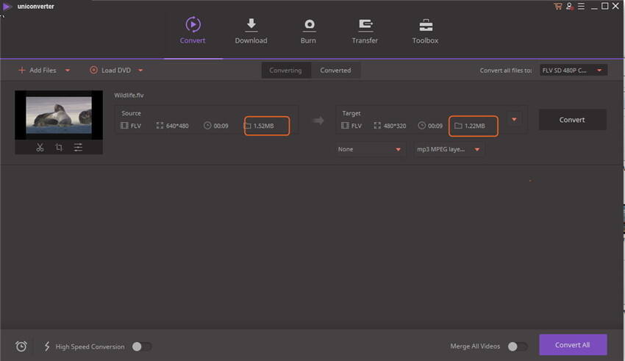Click the Add Files button
625x361 pixels.
[x=37, y=71]
